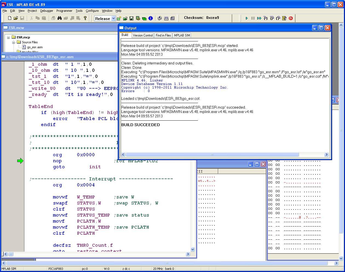The width and height of the screenshot is (345, 272).
Task: Collapse the ESR.mcp project tree node
Action: click(x=8, y=37)
